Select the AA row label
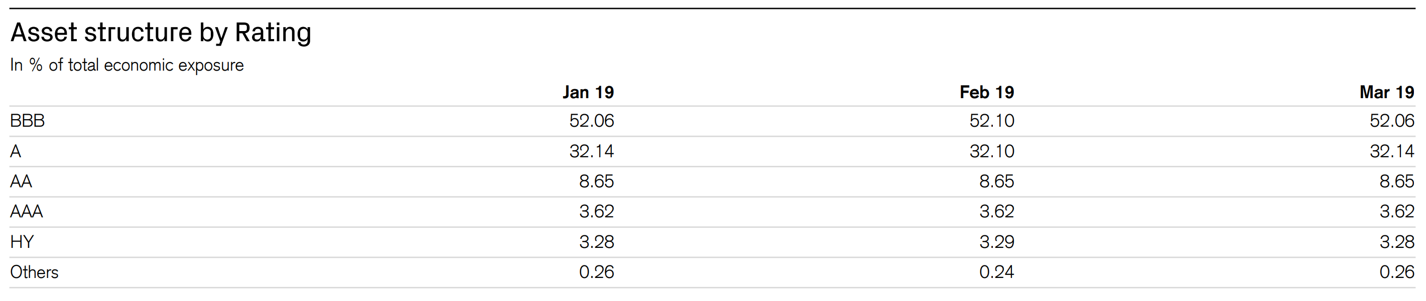The width and height of the screenshot is (1426, 301). tap(21, 181)
